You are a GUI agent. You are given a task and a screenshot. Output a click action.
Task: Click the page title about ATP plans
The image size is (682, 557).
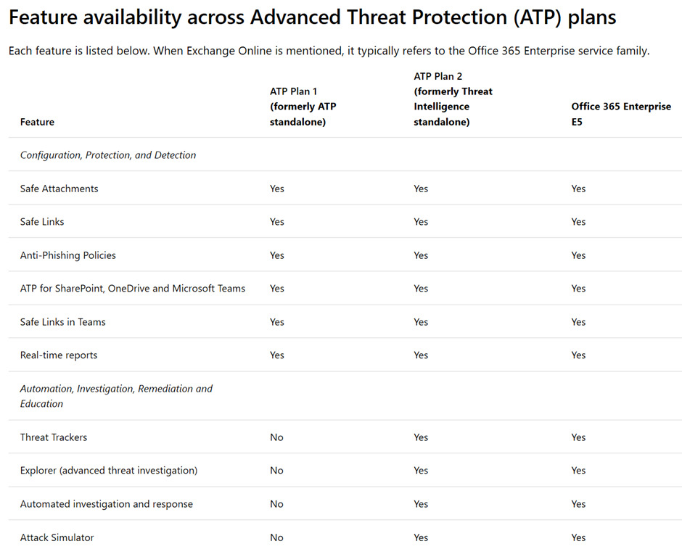click(x=312, y=18)
